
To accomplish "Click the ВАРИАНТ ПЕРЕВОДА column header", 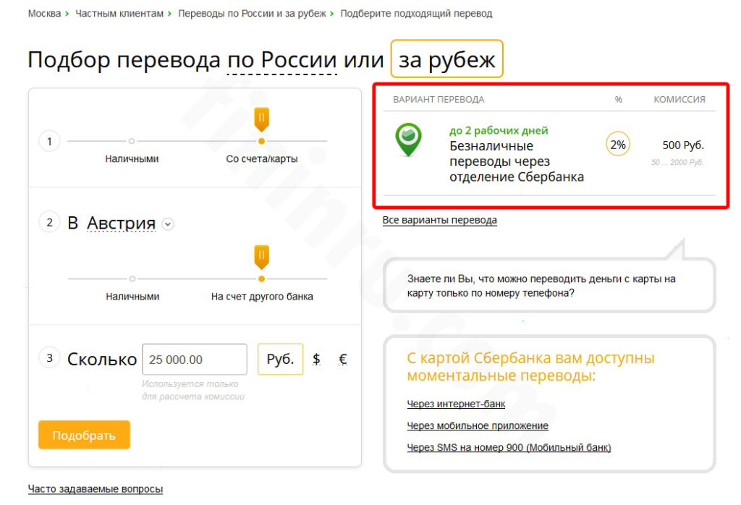I will pyautogui.click(x=439, y=100).
